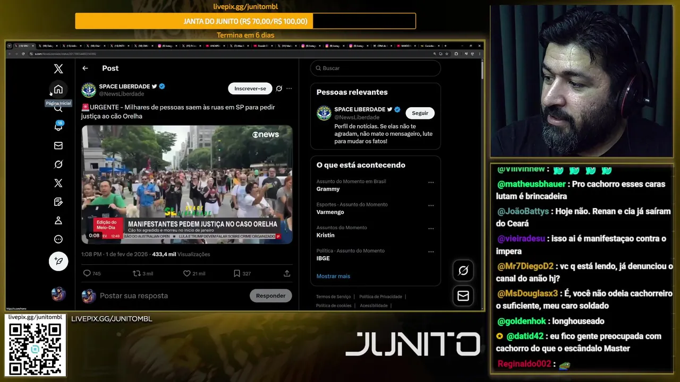
Task: Open direct messages envelope in sidebar
Action: click(x=58, y=145)
